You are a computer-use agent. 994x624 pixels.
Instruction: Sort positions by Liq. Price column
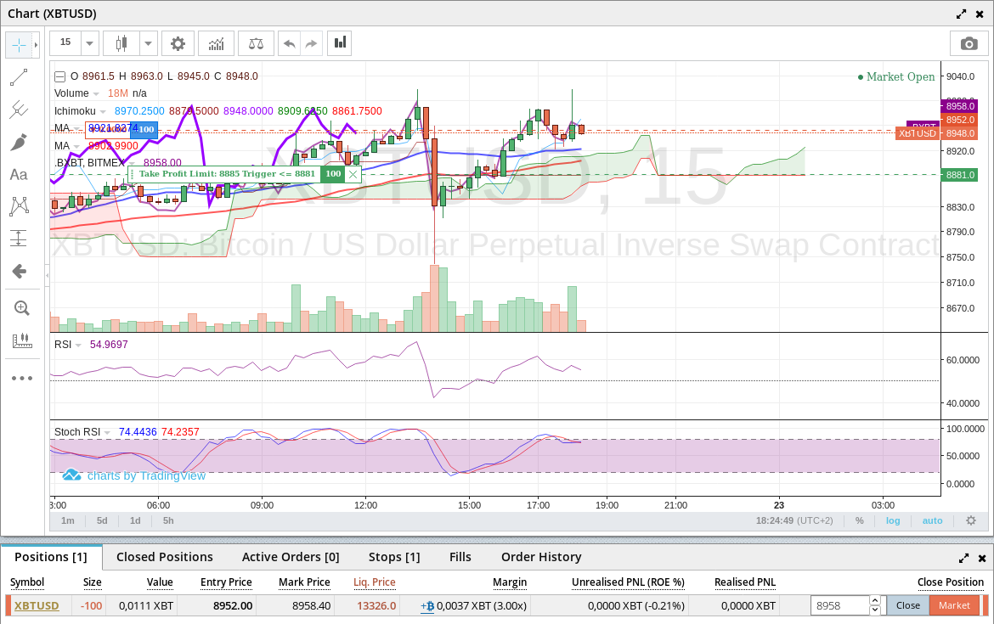[x=374, y=582]
